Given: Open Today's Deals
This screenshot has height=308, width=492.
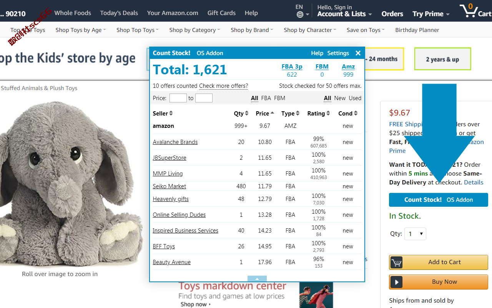Looking at the screenshot, I should 119,13.
